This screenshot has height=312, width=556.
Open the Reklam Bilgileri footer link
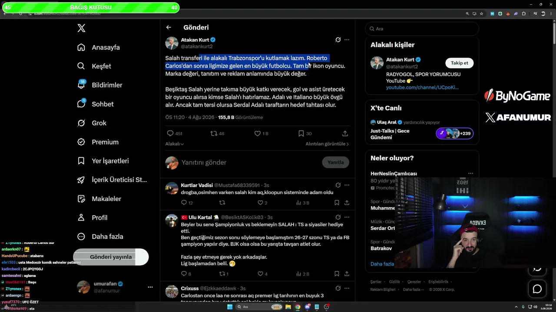tap(383, 289)
